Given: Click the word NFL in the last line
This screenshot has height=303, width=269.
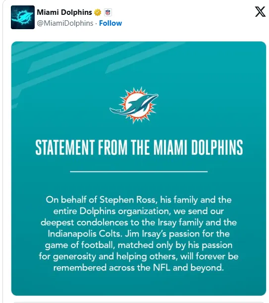Looking at the screenshot, I should (161, 267).
